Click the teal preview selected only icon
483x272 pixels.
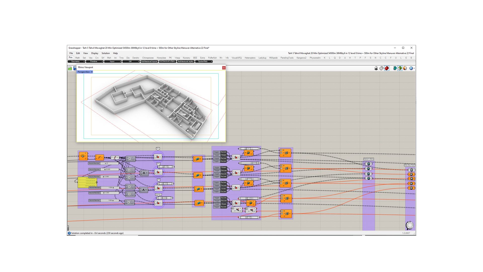click(395, 68)
